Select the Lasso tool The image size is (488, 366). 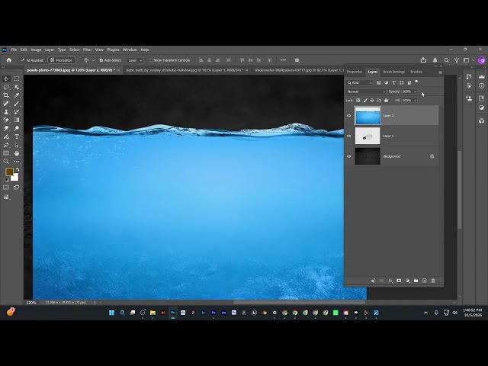[x=6, y=87]
